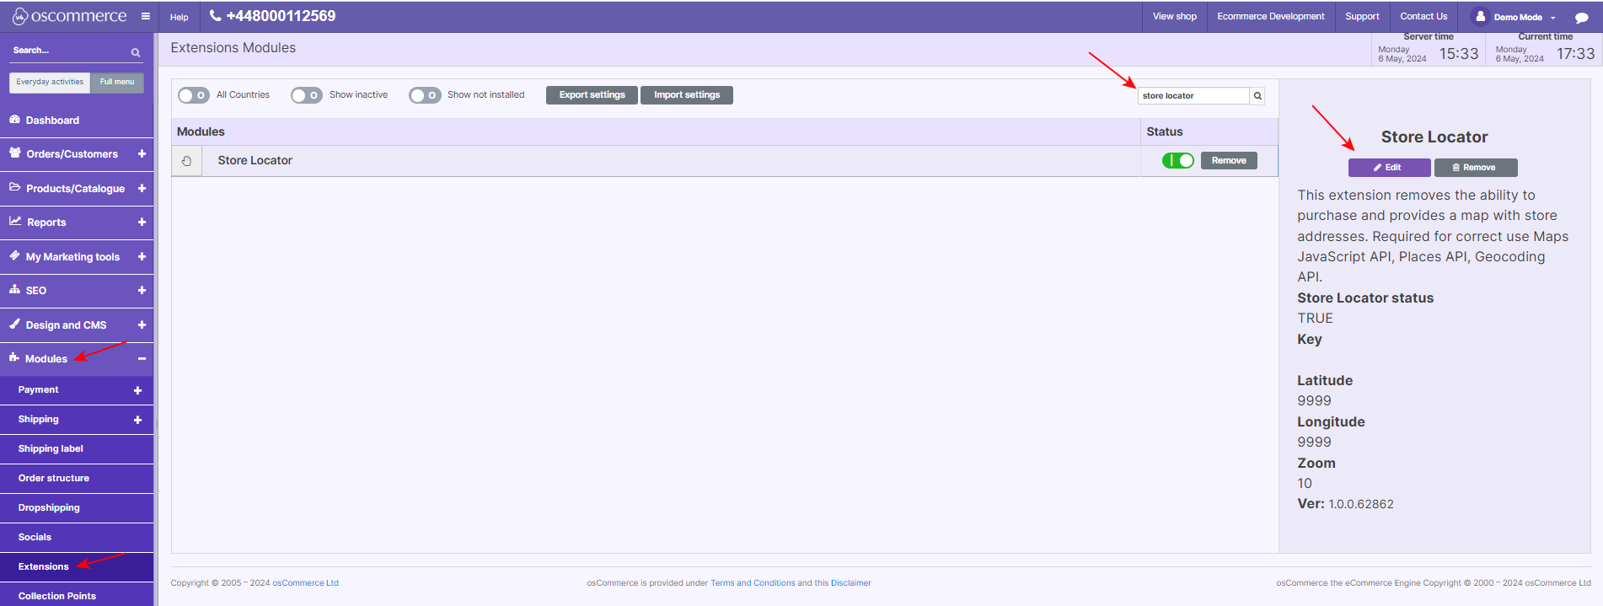
Task: Click the Dashboard icon in sidebar
Action: (x=14, y=120)
